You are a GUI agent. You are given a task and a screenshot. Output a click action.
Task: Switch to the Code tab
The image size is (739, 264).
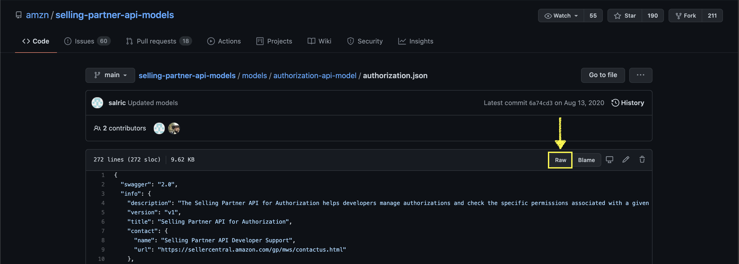click(36, 41)
